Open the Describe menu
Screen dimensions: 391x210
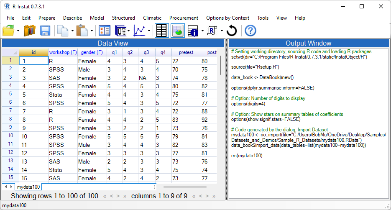(73, 18)
